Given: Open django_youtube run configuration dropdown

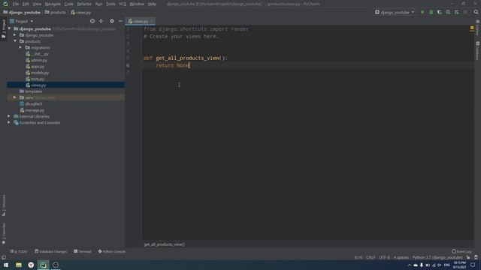Looking at the screenshot, I should [x=395, y=12].
